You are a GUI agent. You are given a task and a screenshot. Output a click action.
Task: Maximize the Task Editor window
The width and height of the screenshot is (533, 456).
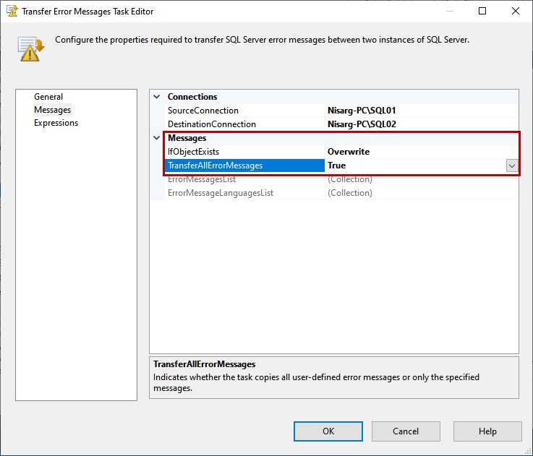[482, 12]
